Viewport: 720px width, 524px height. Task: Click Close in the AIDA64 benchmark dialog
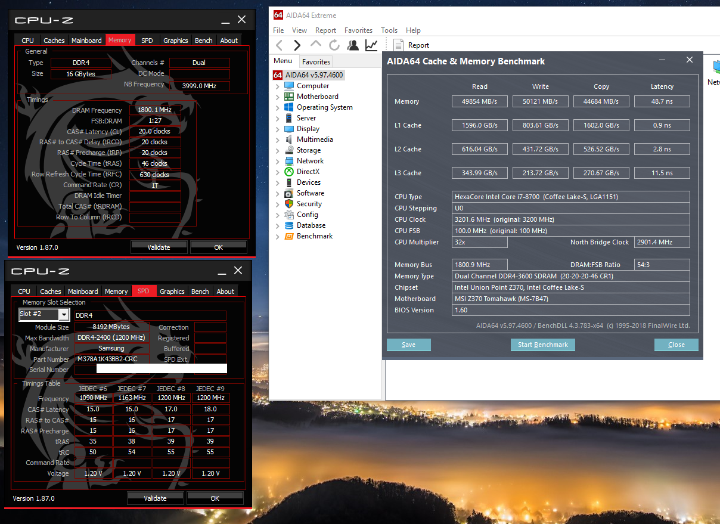point(676,345)
